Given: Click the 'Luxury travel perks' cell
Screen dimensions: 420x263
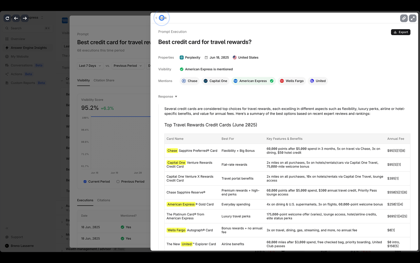Looking at the screenshot, I should click(236, 216).
